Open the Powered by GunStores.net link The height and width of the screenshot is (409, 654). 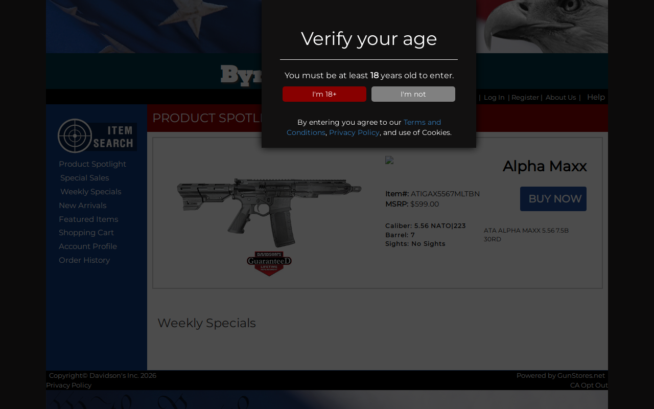560,376
